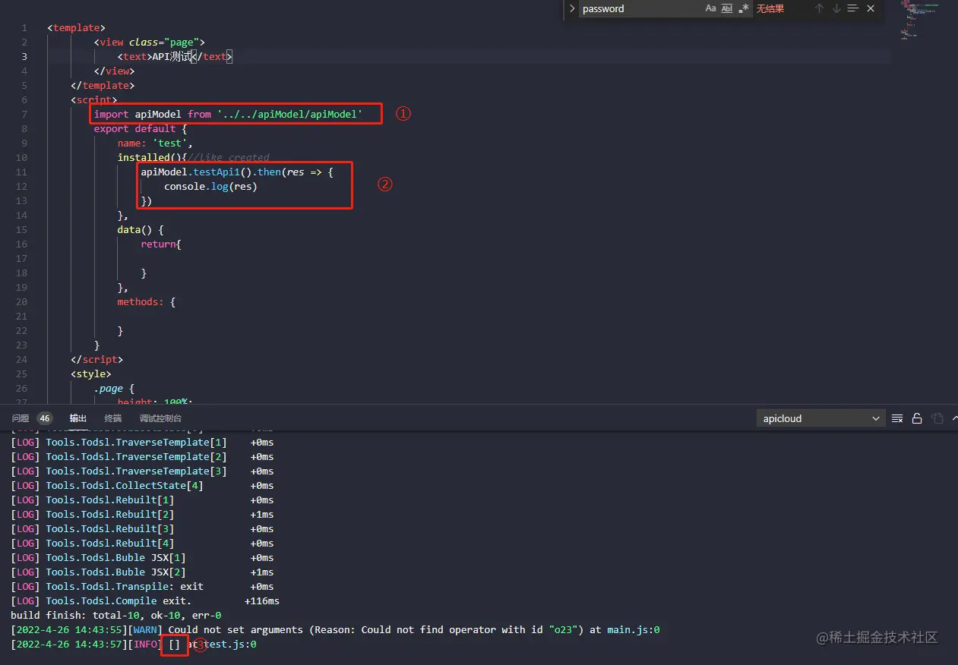This screenshot has width=958, height=665.
Task: Close the find widget
Action: [x=871, y=8]
